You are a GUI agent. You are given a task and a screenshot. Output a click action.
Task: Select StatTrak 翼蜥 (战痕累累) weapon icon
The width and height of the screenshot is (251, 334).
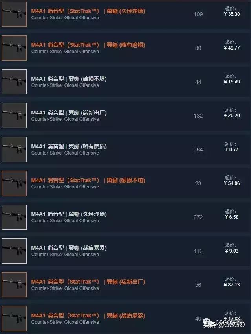click(x=14, y=319)
